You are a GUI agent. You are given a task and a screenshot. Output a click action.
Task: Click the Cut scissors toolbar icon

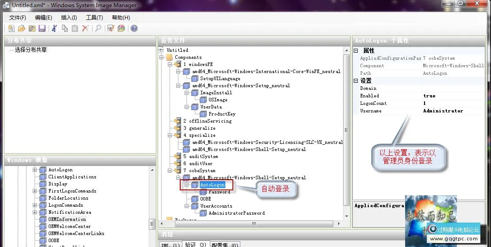pyautogui.click(x=54, y=28)
